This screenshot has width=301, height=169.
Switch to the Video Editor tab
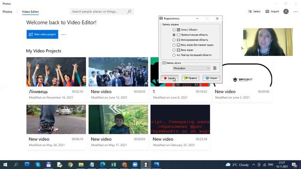coord(30,12)
